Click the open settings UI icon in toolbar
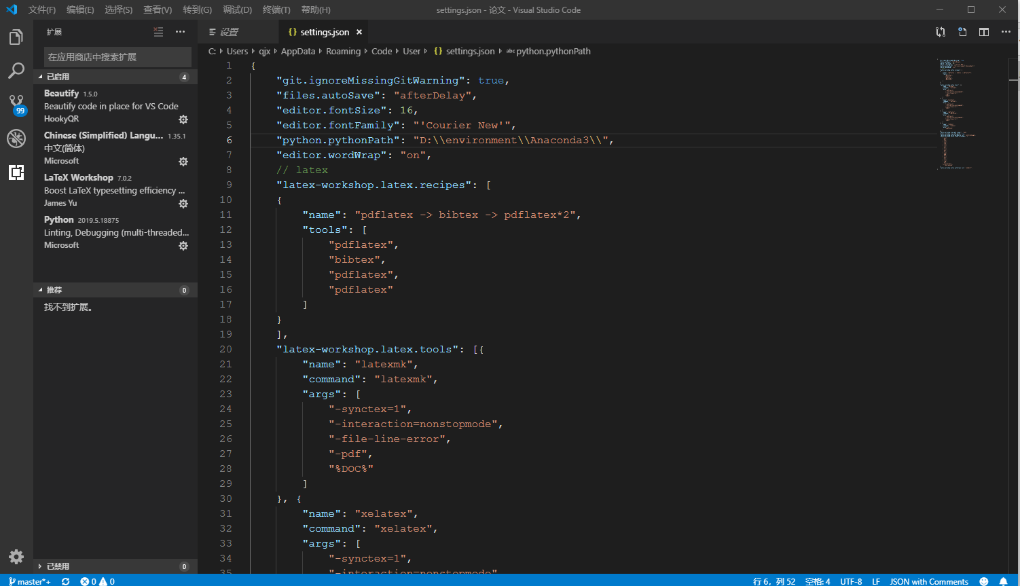Screen dimensions: 1020x586 962,32
